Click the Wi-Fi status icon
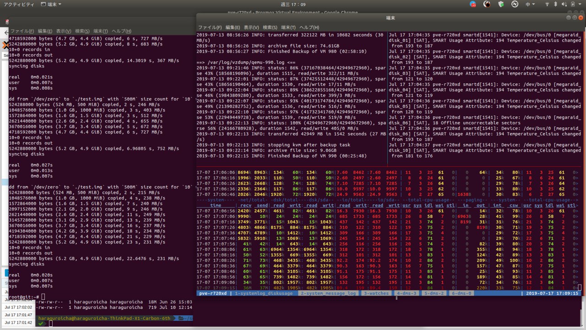 point(547,4)
